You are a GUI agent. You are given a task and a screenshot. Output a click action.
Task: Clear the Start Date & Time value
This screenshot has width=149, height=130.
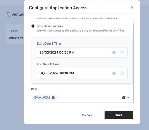point(114,52)
